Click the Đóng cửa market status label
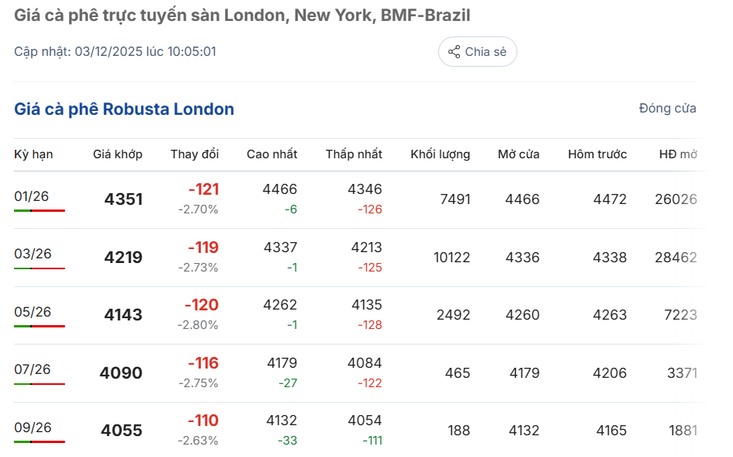The image size is (733, 457). pyautogui.click(x=667, y=109)
